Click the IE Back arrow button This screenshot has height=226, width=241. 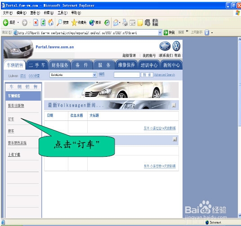[x=6, y=22]
